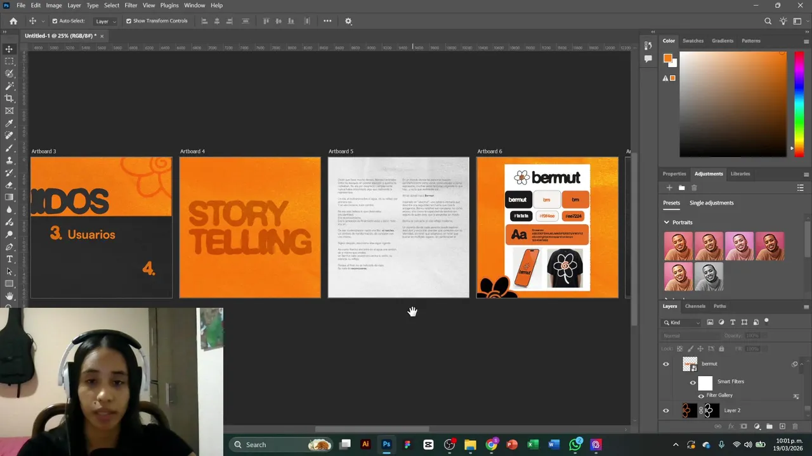Select the Blur tool
Viewport: 812px width, 456px height.
point(10,210)
